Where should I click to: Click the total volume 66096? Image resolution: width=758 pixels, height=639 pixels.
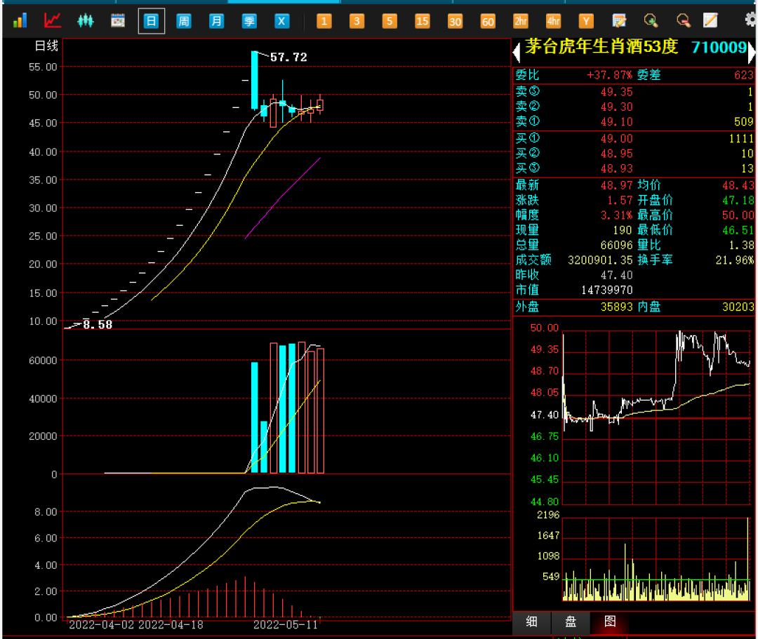616,245
